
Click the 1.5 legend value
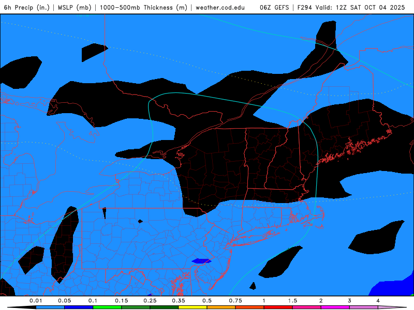(292, 301)
